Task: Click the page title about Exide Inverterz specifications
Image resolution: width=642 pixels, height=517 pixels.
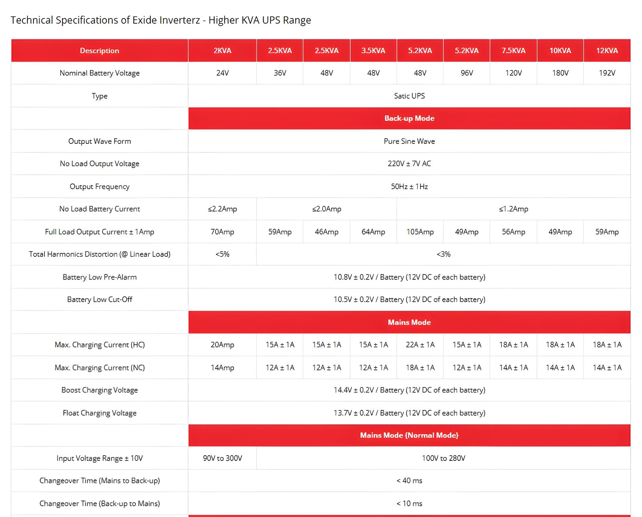Action: 160,20
